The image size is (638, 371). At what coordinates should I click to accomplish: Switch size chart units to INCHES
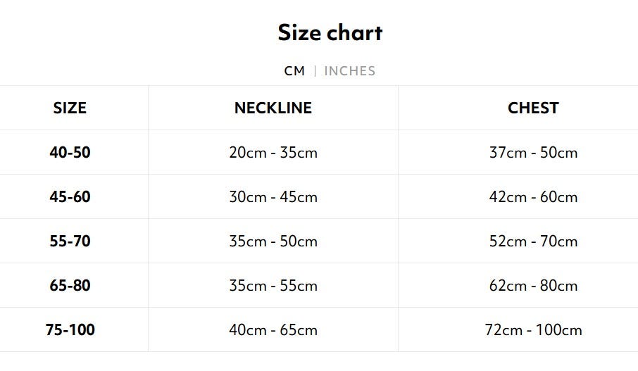pos(349,71)
